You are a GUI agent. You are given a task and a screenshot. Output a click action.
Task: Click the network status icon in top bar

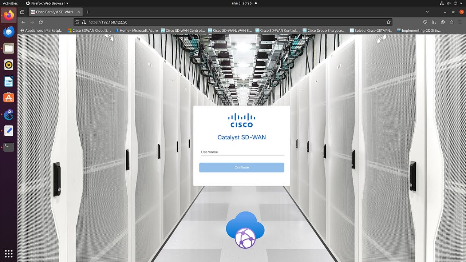pyautogui.click(x=442, y=3)
